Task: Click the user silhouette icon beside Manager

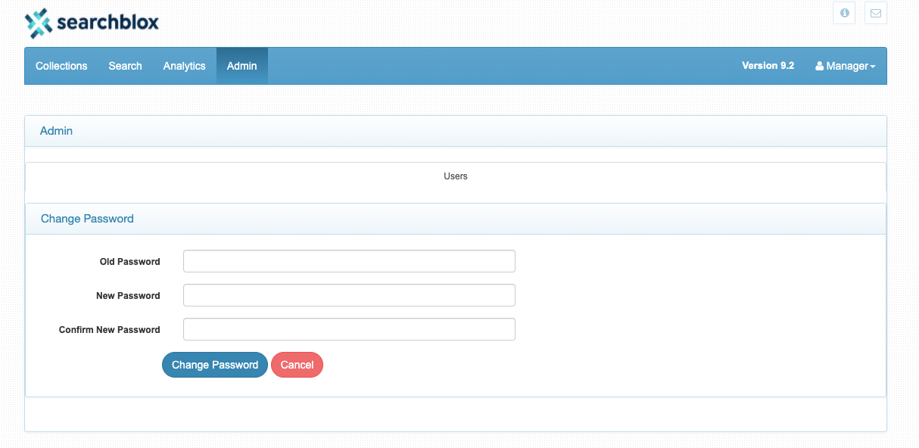Action: [x=819, y=66]
